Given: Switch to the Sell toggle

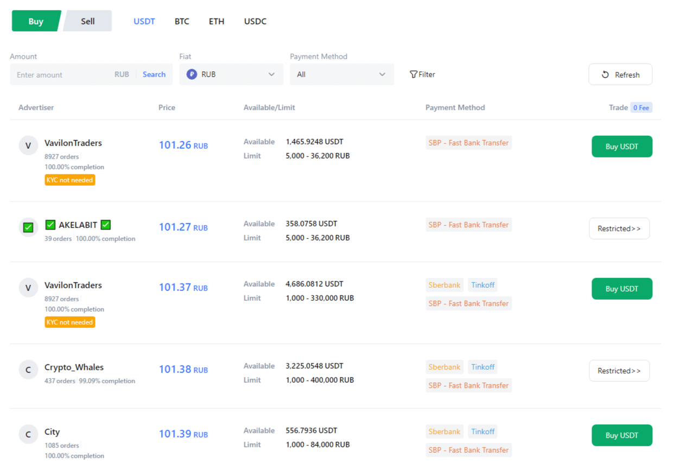Looking at the screenshot, I should click(88, 21).
